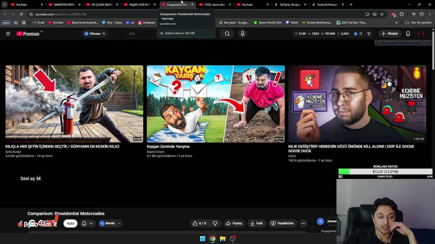Toggle eye-slash tracking icon in address bar
435x244 pixels.
point(375,14)
